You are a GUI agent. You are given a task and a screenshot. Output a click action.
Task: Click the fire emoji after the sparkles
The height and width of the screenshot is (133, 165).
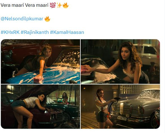tap(65, 5)
